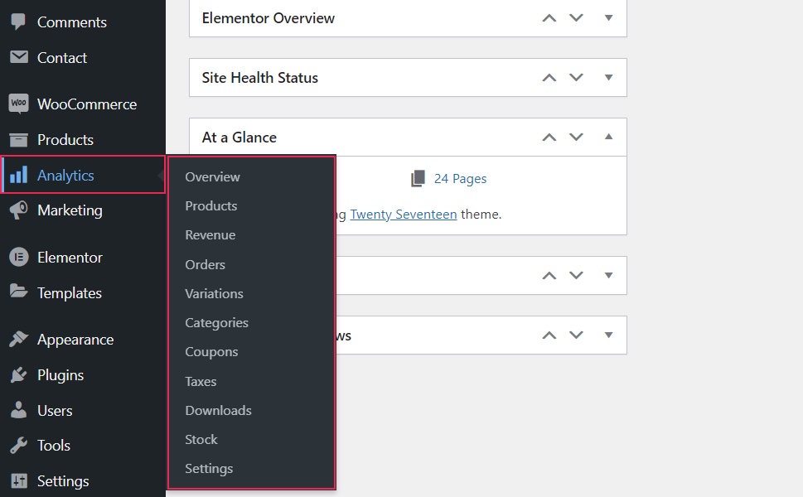The image size is (803, 497).
Task: Click the Tools wrench icon
Action: [x=18, y=446]
